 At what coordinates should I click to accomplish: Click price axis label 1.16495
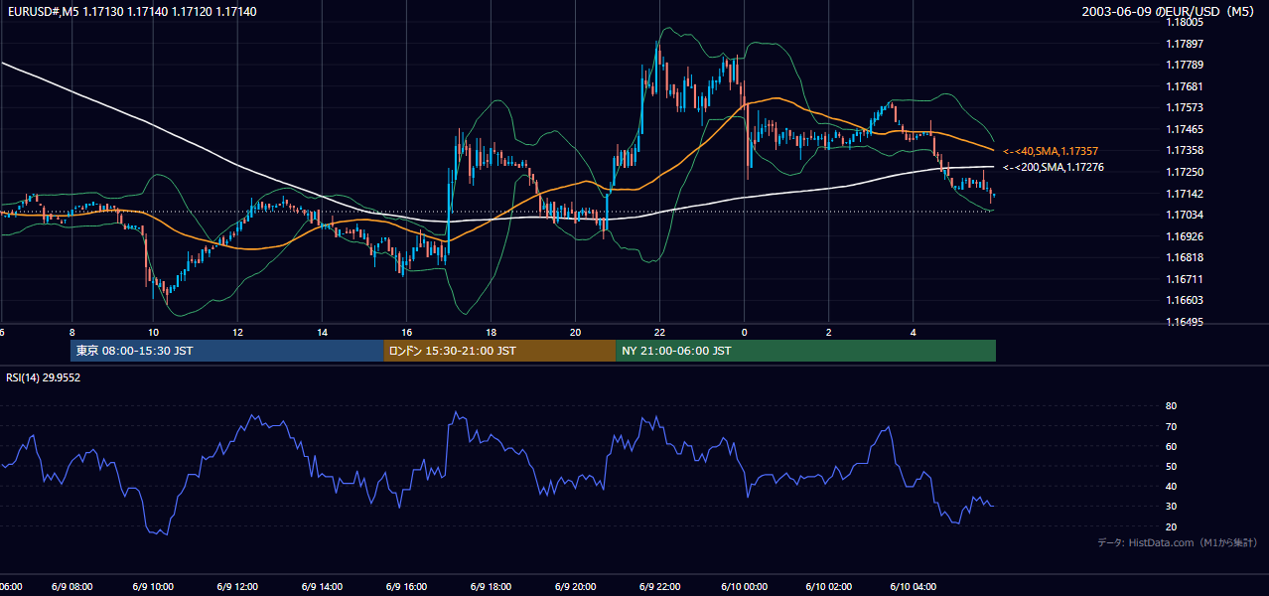pyautogui.click(x=1183, y=322)
